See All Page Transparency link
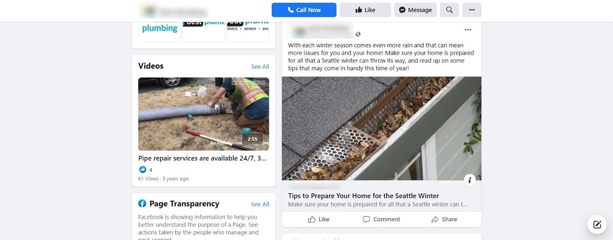613x240 pixels. tap(260, 204)
